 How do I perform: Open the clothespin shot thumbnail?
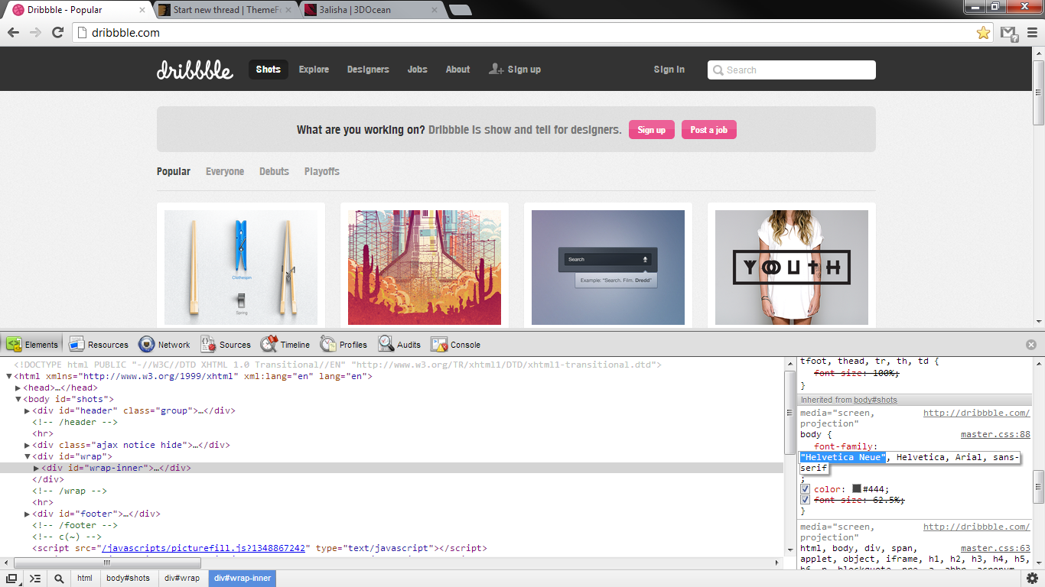[241, 268]
